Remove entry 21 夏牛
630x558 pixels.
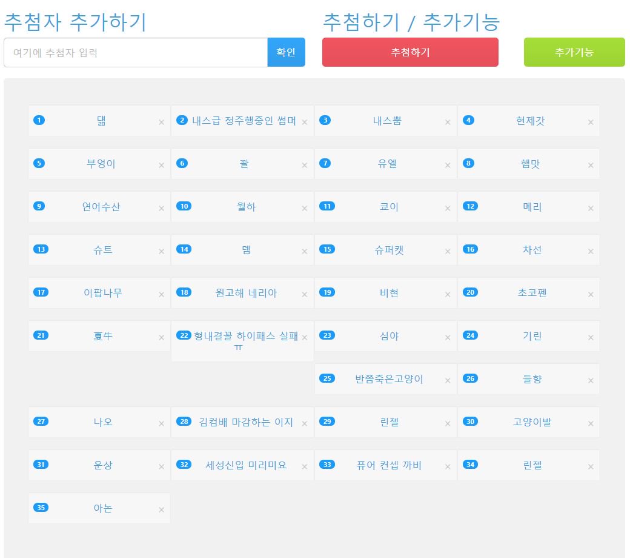pos(162,338)
